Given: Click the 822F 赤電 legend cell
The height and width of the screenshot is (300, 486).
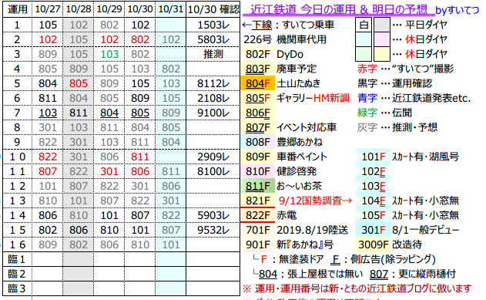Looking at the screenshot, I should pos(257,216).
